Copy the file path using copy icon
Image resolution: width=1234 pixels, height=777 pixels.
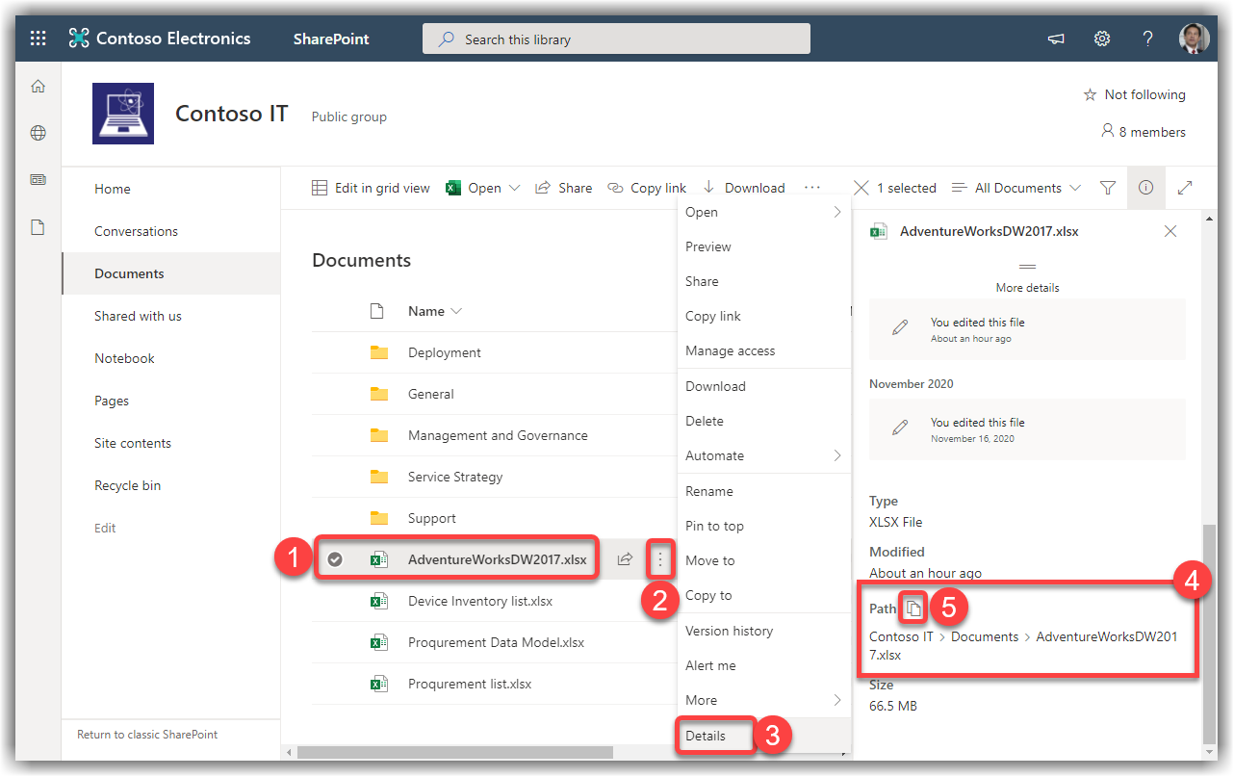pyautogui.click(x=914, y=608)
